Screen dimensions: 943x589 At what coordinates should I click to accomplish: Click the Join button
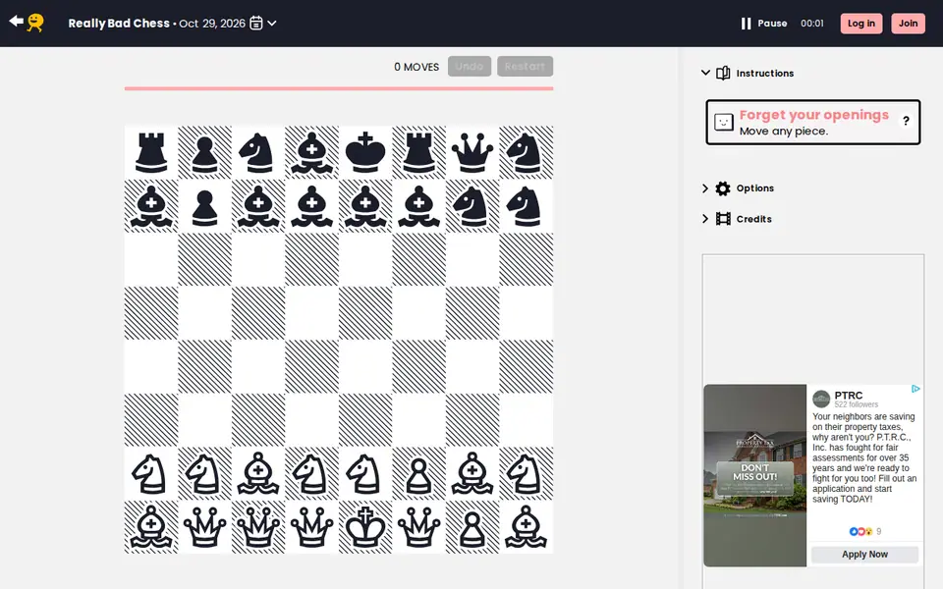coord(908,23)
